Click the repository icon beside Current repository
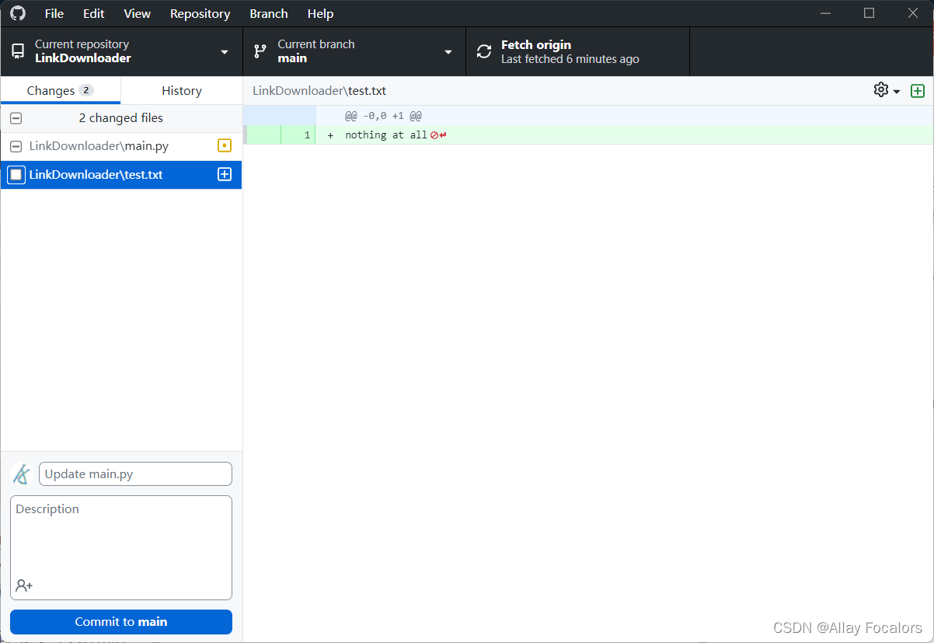 pyautogui.click(x=17, y=51)
